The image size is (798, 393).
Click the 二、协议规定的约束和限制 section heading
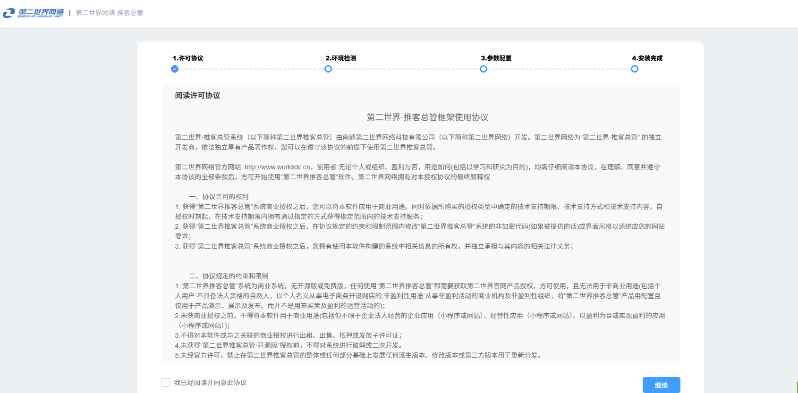(x=229, y=276)
